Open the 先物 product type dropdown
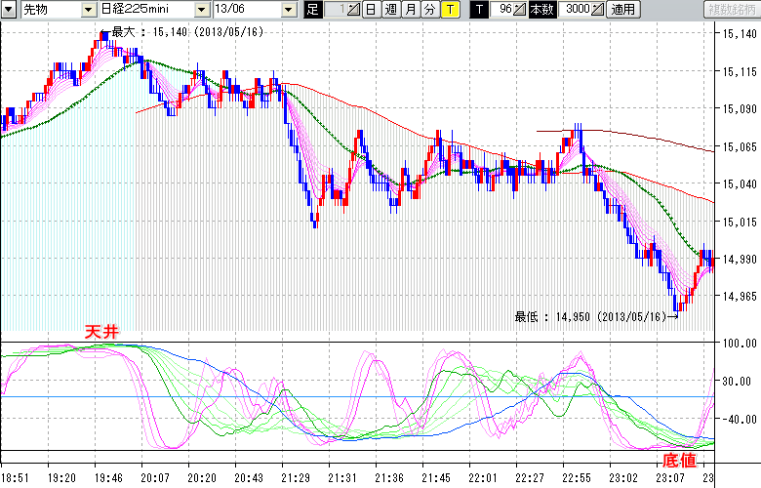This screenshot has width=761, height=488. (x=90, y=9)
